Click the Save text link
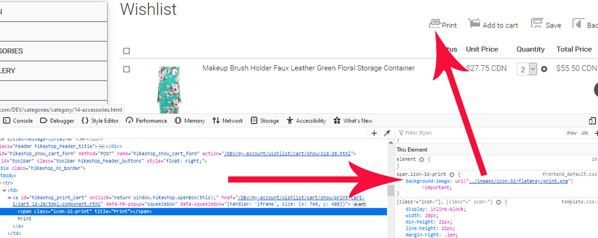Viewport: 598px width, 238px height. [553, 26]
